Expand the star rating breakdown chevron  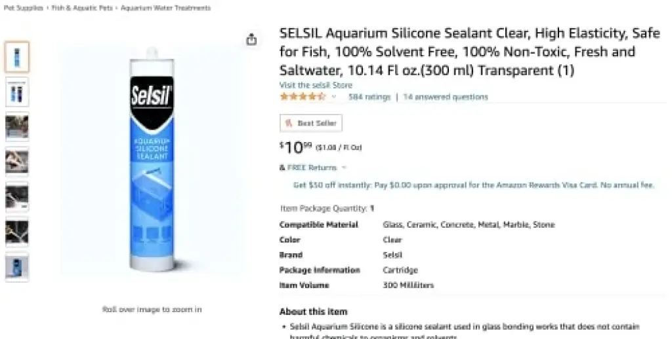pos(334,97)
